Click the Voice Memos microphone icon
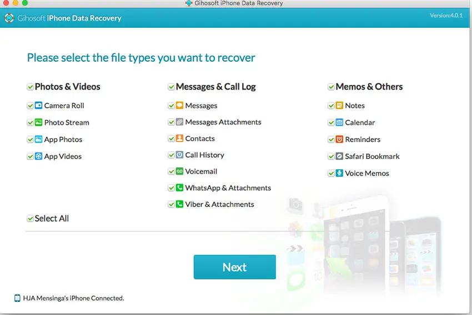This screenshot has height=315, width=472. point(339,173)
